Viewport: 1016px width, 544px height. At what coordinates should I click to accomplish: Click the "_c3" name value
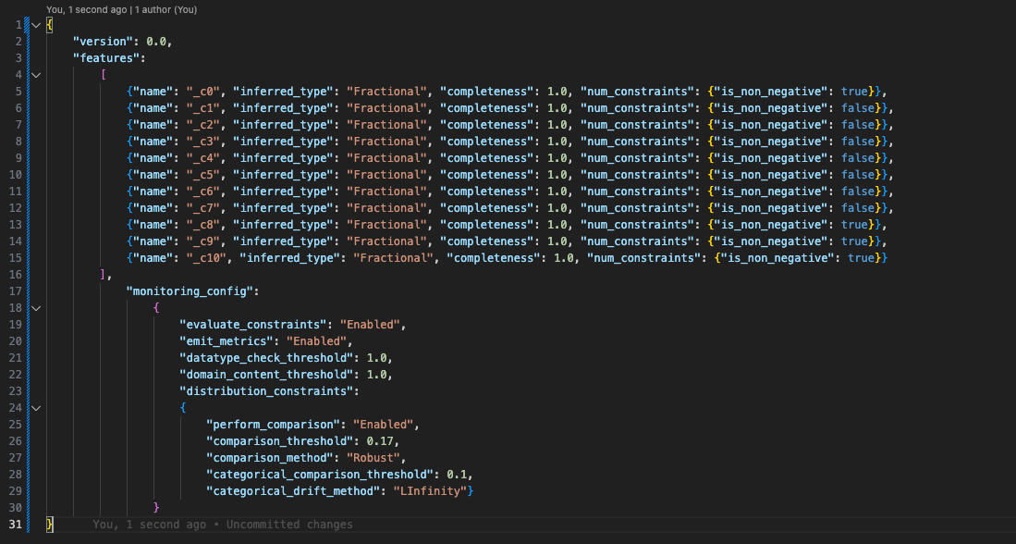click(203, 142)
